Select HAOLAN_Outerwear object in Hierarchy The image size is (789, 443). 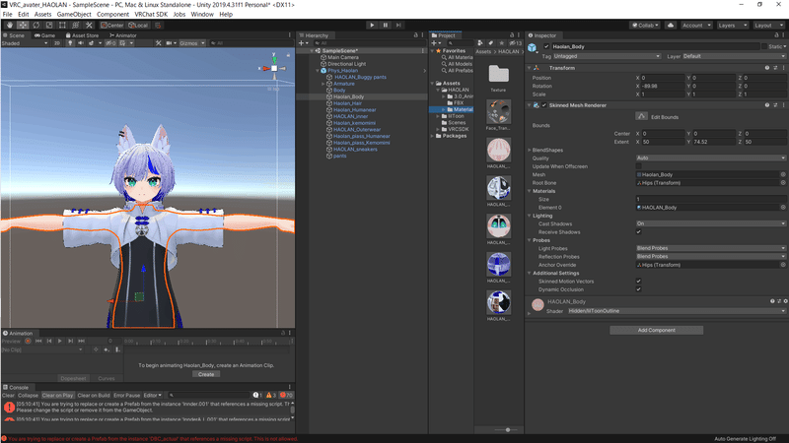(x=357, y=130)
